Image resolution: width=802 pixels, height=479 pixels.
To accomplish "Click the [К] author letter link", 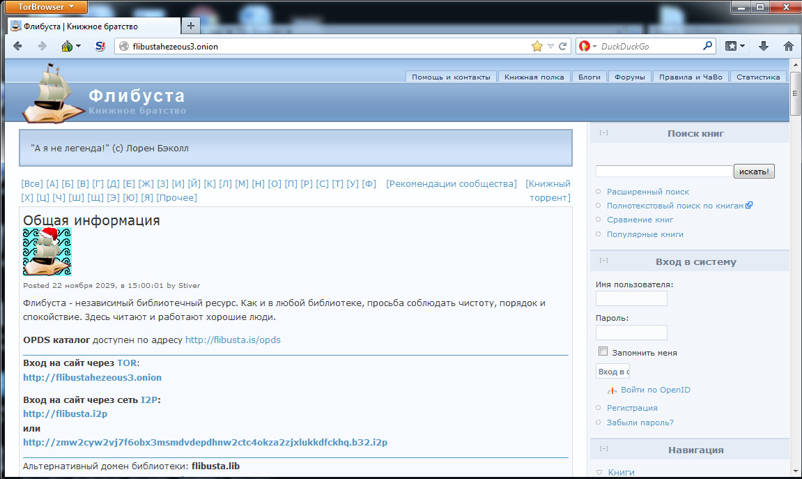I will point(210,183).
